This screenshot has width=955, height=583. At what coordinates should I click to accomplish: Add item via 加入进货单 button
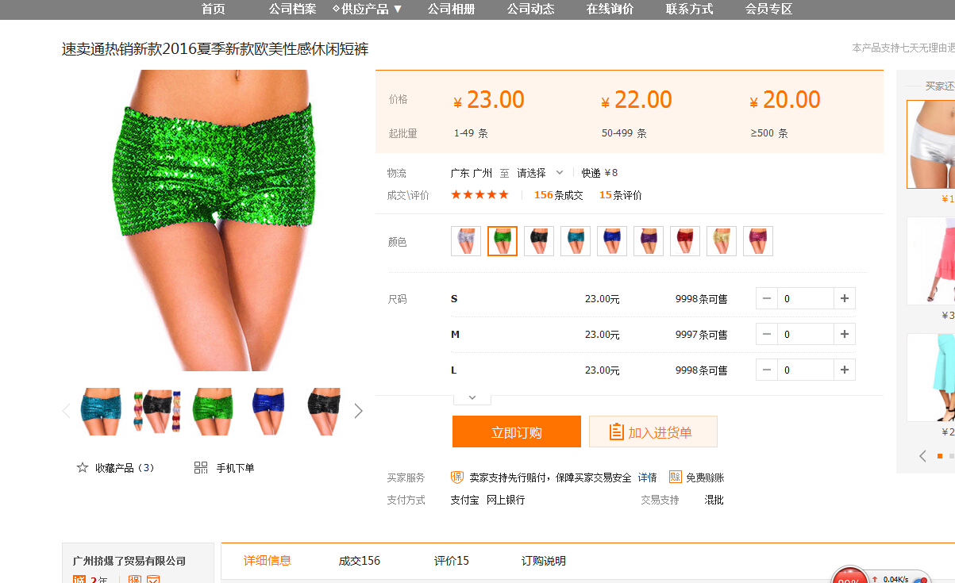tap(653, 432)
